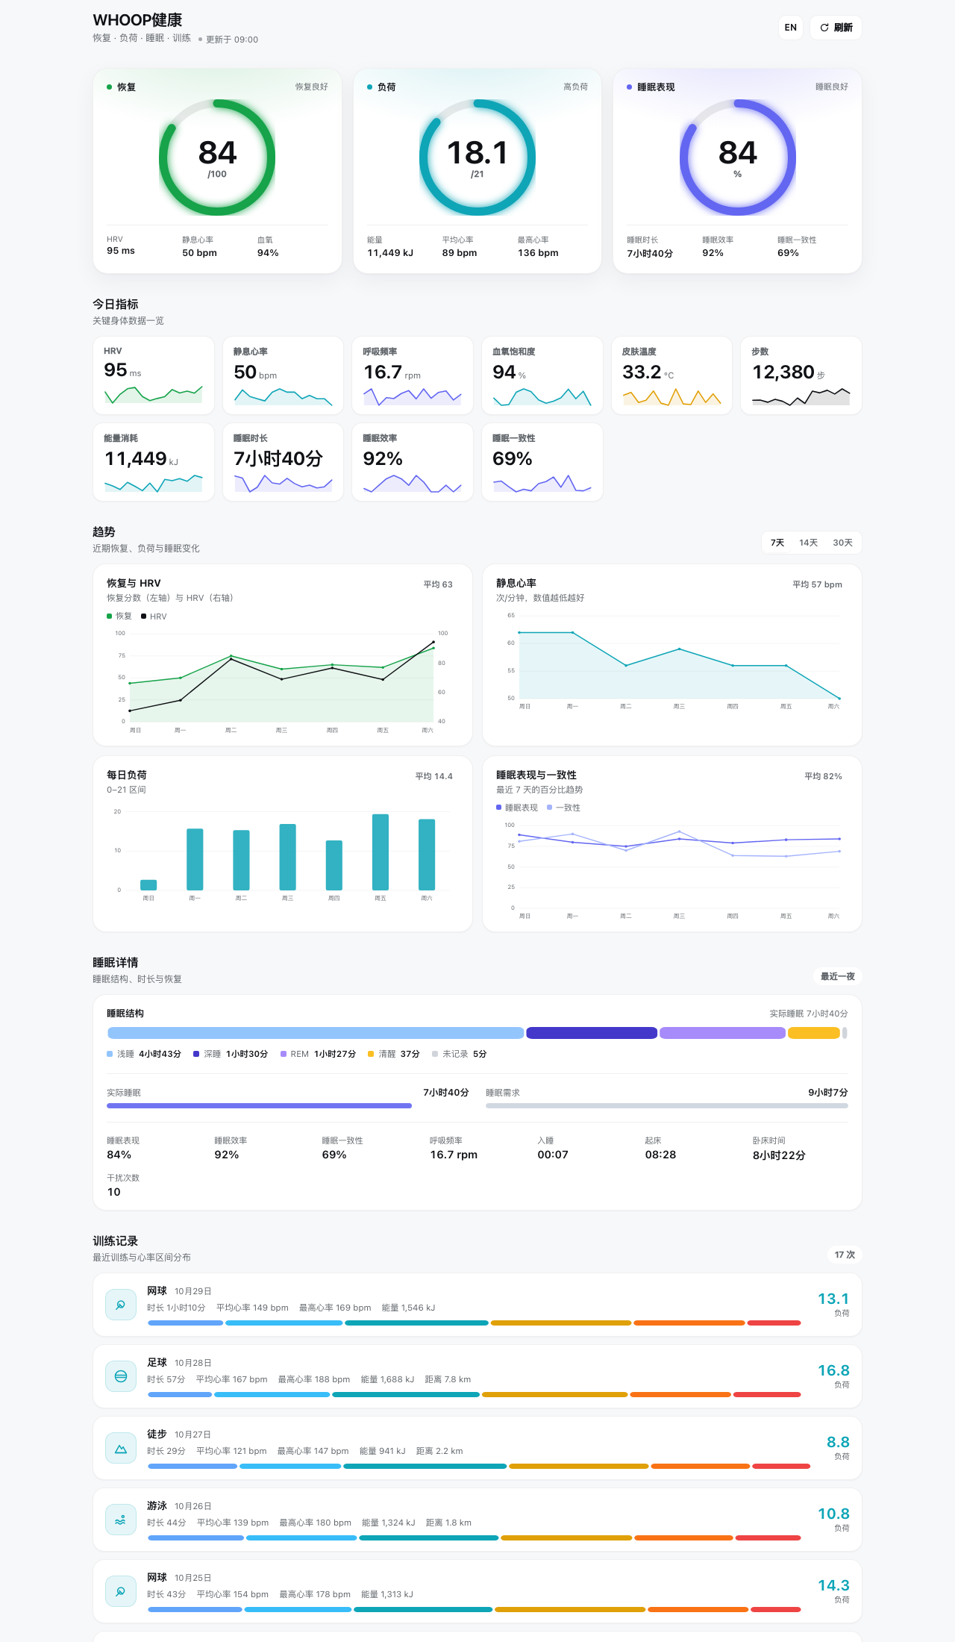Screen dimensions: 955x1642
Task: Click the strain ring showing 18.1
Action: [477, 157]
